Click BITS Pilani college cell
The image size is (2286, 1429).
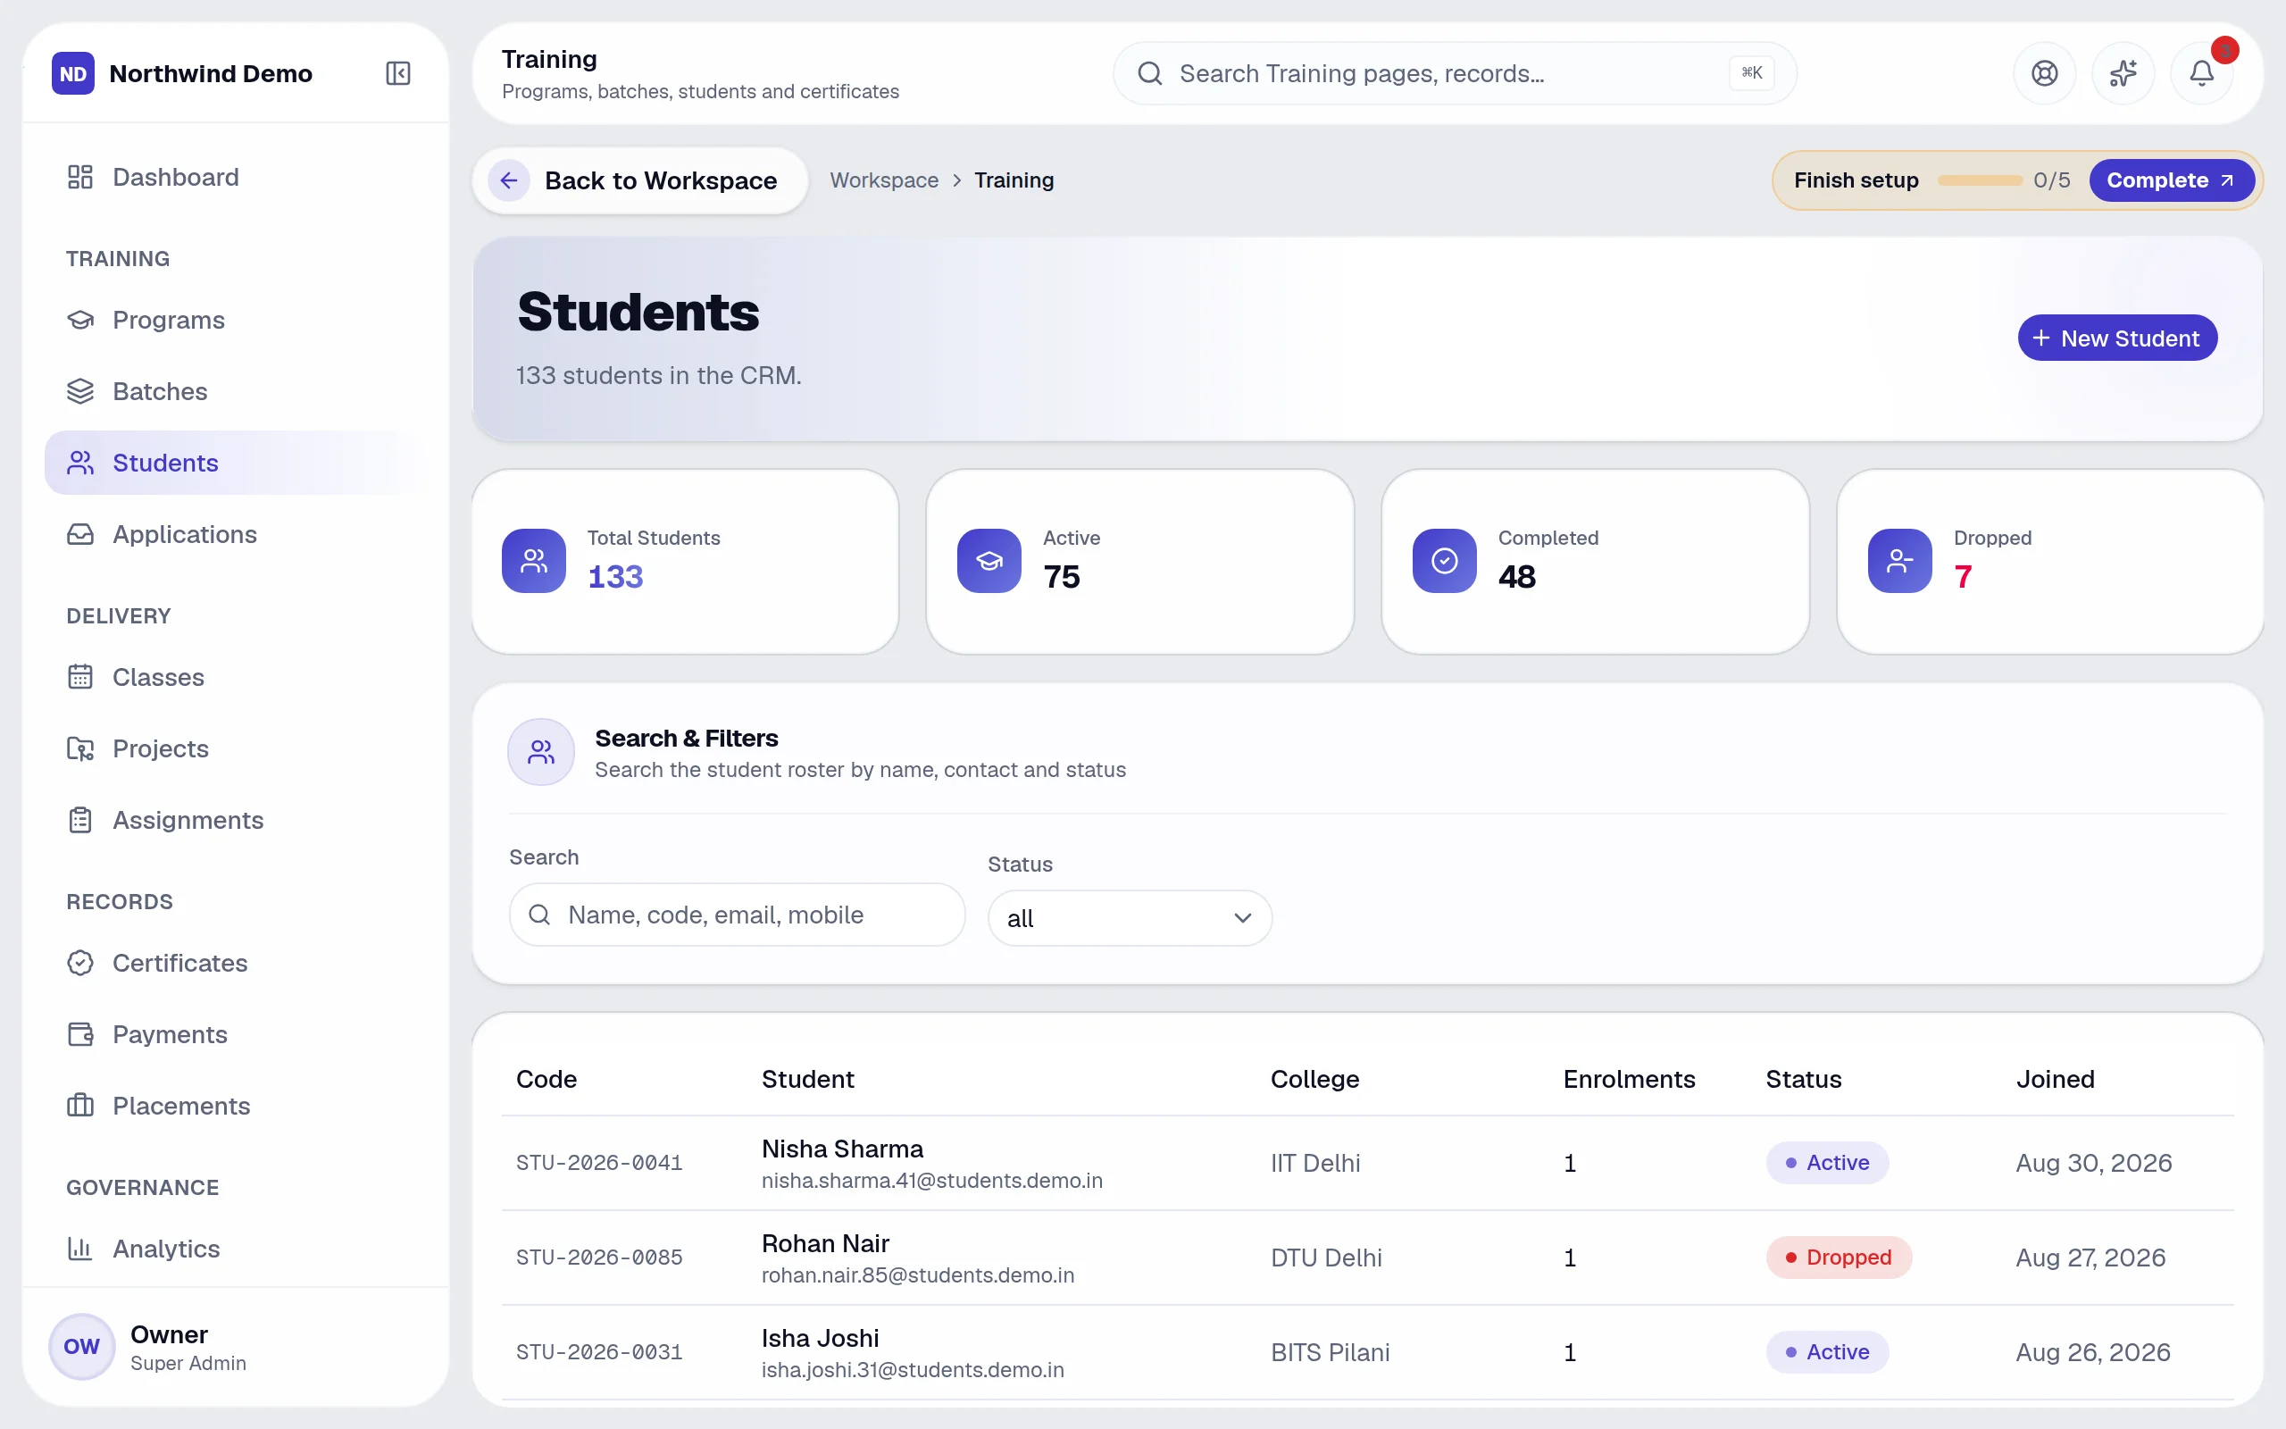click(x=1330, y=1351)
